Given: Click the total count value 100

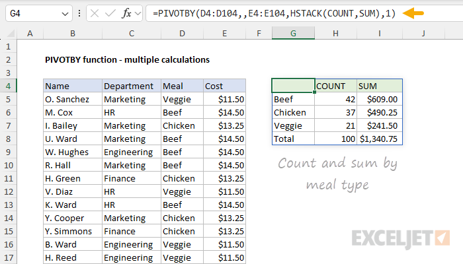Looking at the screenshot, I should [x=336, y=139].
